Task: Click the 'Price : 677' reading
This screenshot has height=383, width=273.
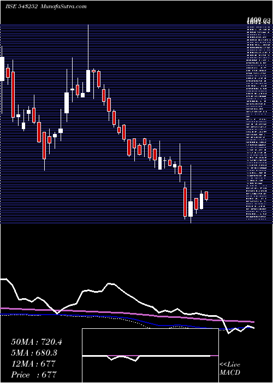Action: click(x=34, y=374)
